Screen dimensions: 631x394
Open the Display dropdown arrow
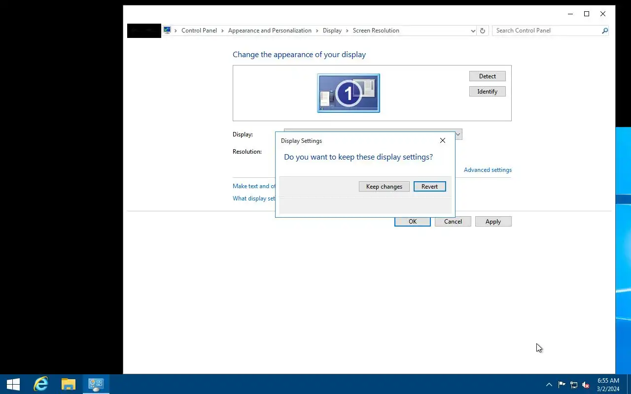point(457,134)
